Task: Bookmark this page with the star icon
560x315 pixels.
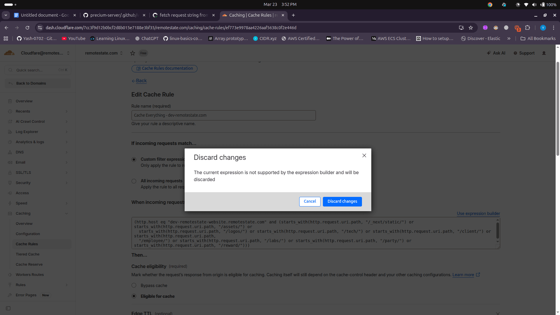Action: click(x=471, y=28)
